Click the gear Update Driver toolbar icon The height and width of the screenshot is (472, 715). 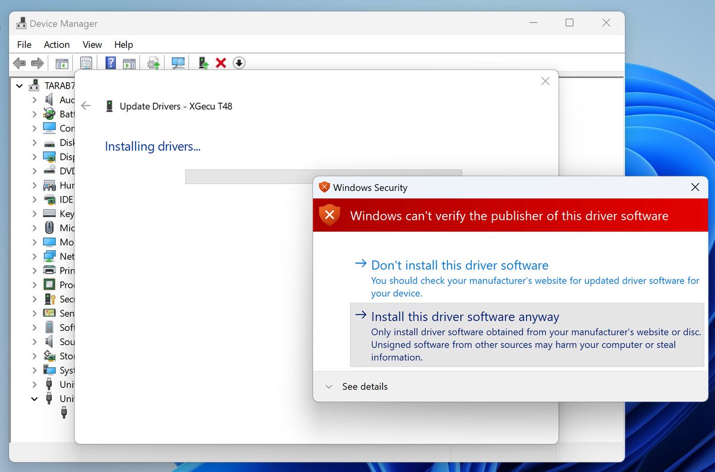[154, 63]
